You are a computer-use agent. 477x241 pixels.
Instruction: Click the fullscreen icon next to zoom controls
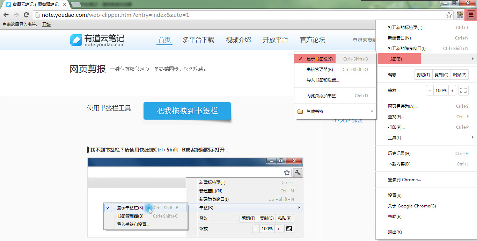coord(463,90)
